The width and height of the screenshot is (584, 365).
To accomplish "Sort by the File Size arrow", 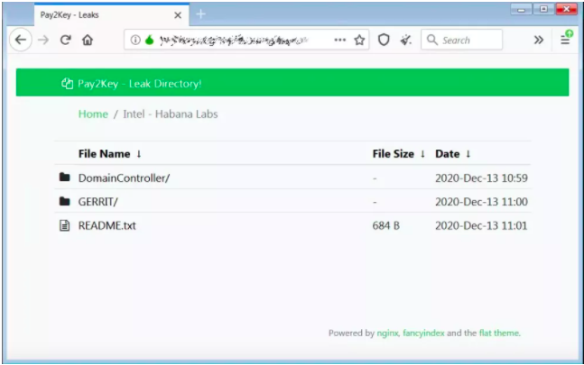I will (x=422, y=154).
